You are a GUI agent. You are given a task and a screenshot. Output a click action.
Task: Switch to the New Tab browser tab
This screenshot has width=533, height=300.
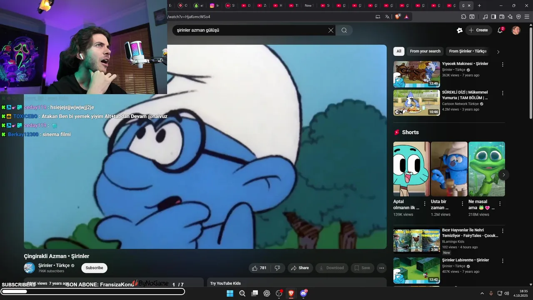pyautogui.click(x=308, y=5)
